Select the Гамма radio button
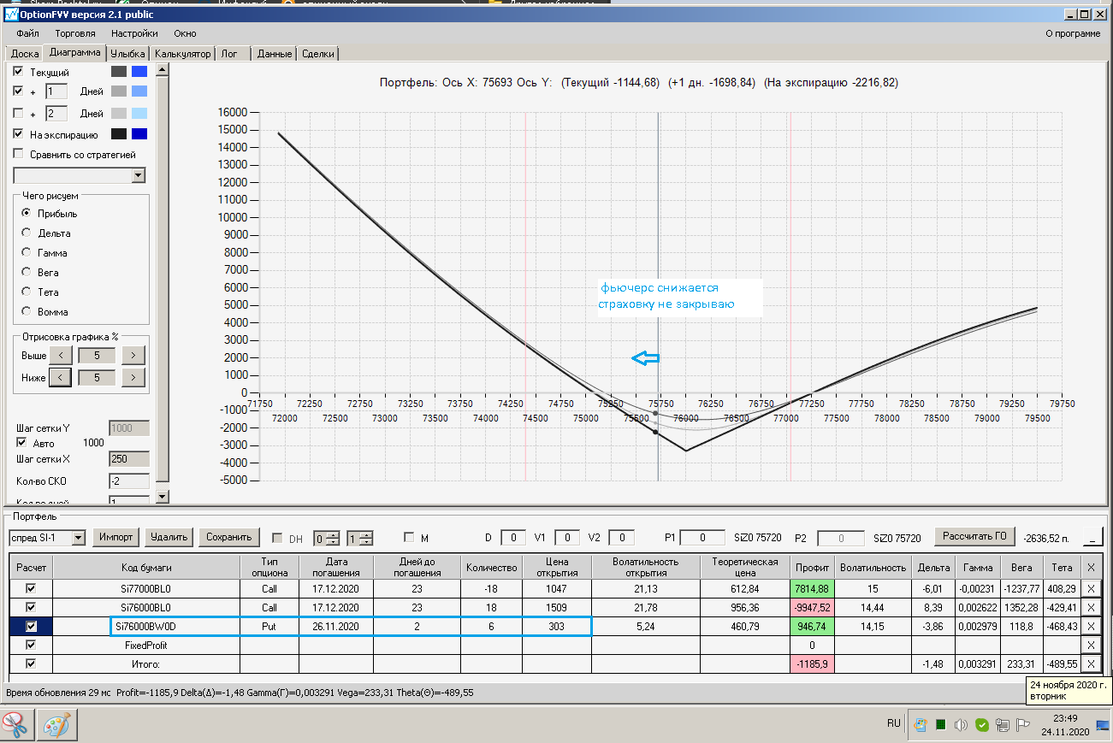Viewport: 1113px width, 743px height. click(x=27, y=253)
